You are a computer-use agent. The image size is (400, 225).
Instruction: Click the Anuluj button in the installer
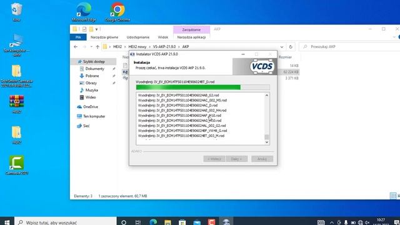[262, 159]
